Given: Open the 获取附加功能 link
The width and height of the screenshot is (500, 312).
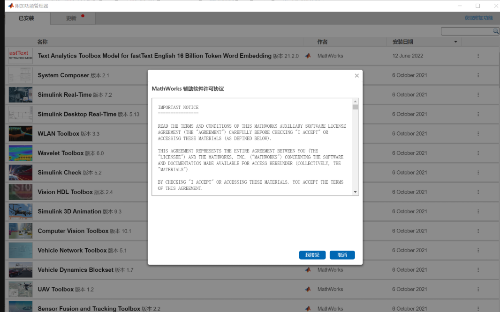Looking at the screenshot, I should coord(478,18).
